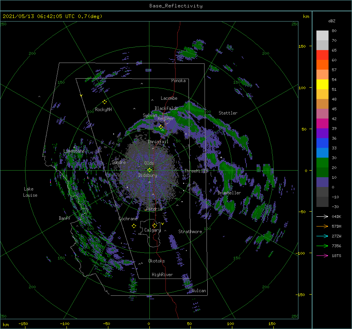Click the Innisfail city label
This screenshot has width=352, height=329.
pyautogui.click(x=158, y=142)
